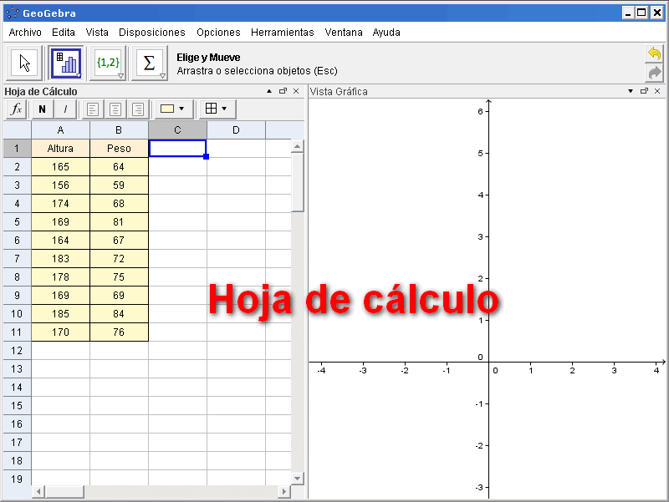
Task: Select the Sum sigma tool
Action: click(x=149, y=63)
